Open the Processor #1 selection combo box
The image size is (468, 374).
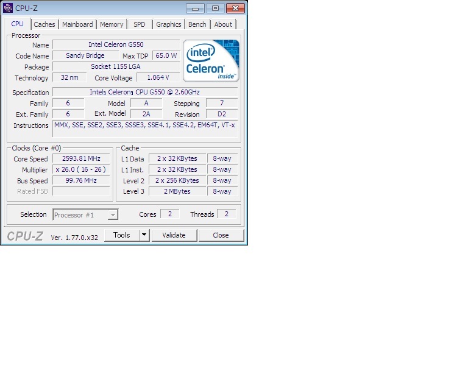(x=85, y=215)
